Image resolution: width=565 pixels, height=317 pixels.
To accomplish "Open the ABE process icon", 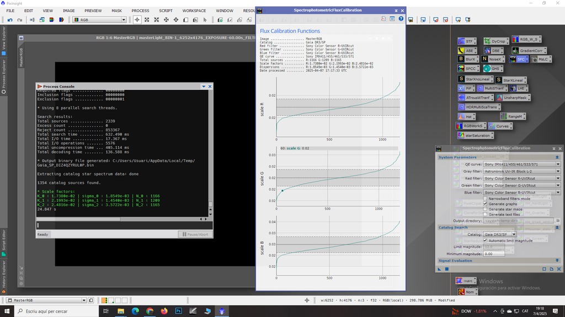I will pyautogui.click(x=467, y=51).
